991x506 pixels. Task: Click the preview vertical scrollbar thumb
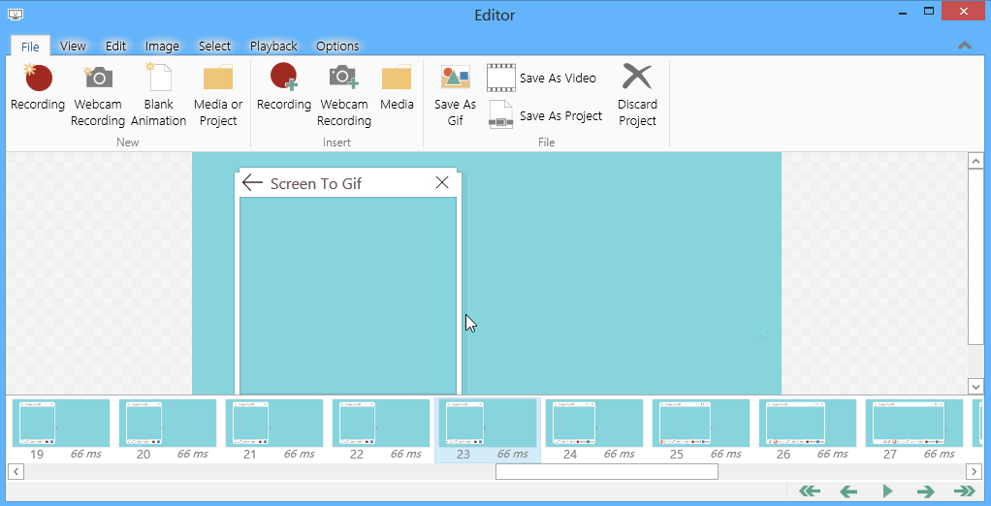(975, 257)
